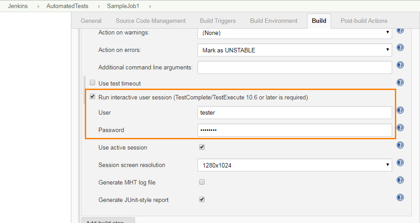Open help for Use active session
The width and height of the screenshot is (420, 223).
(x=400, y=145)
